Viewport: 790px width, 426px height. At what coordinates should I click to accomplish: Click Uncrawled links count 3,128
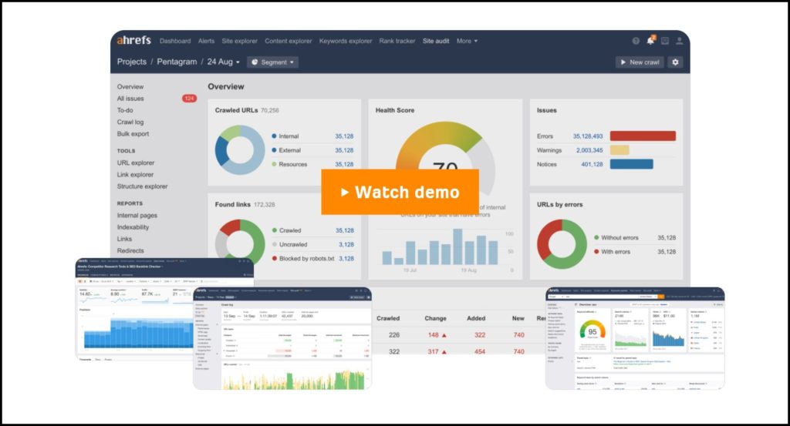(346, 244)
